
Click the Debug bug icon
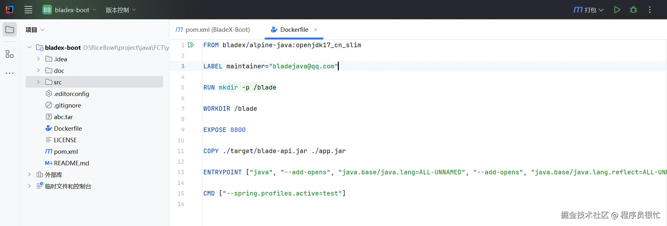click(x=633, y=10)
